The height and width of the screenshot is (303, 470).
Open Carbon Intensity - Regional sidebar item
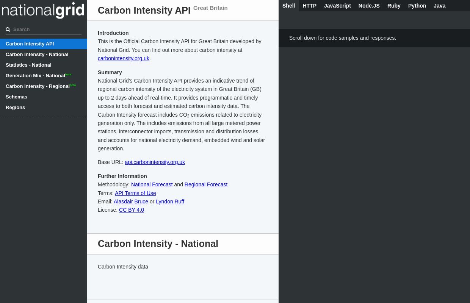pos(44,86)
